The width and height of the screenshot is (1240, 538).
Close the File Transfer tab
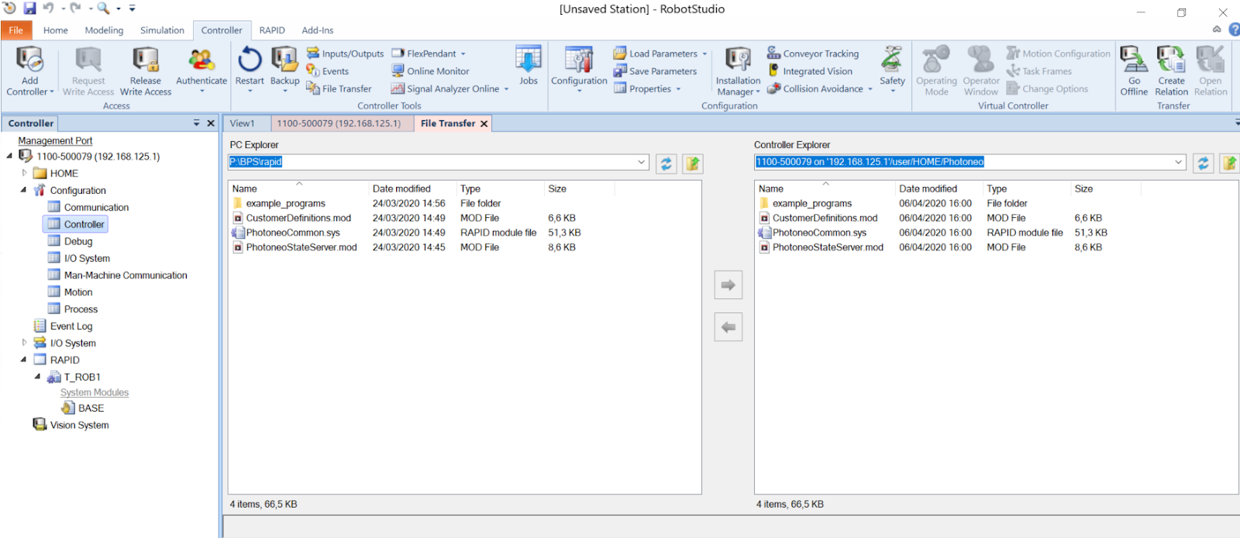click(484, 124)
